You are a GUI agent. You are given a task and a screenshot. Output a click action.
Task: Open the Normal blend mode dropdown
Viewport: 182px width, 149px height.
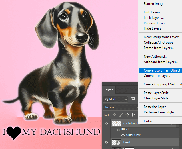[x=120, y=107]
